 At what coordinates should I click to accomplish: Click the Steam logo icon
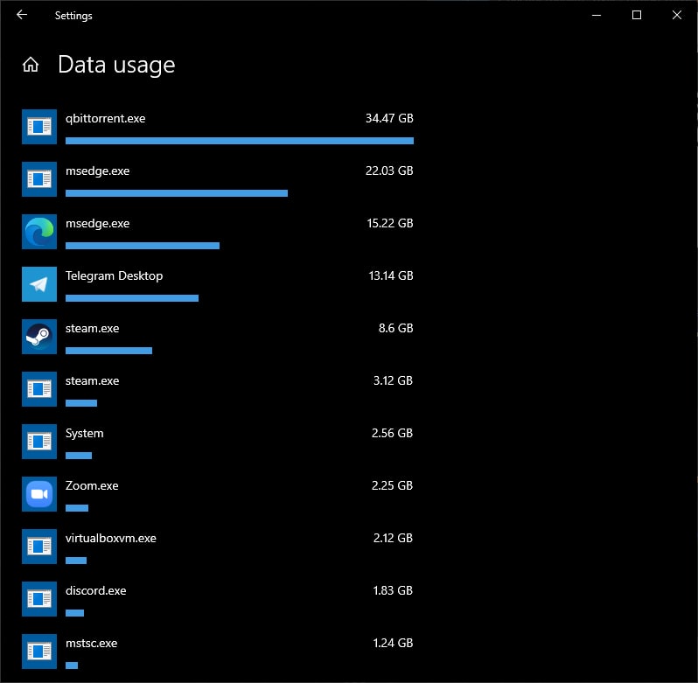[x=38, y=337]
